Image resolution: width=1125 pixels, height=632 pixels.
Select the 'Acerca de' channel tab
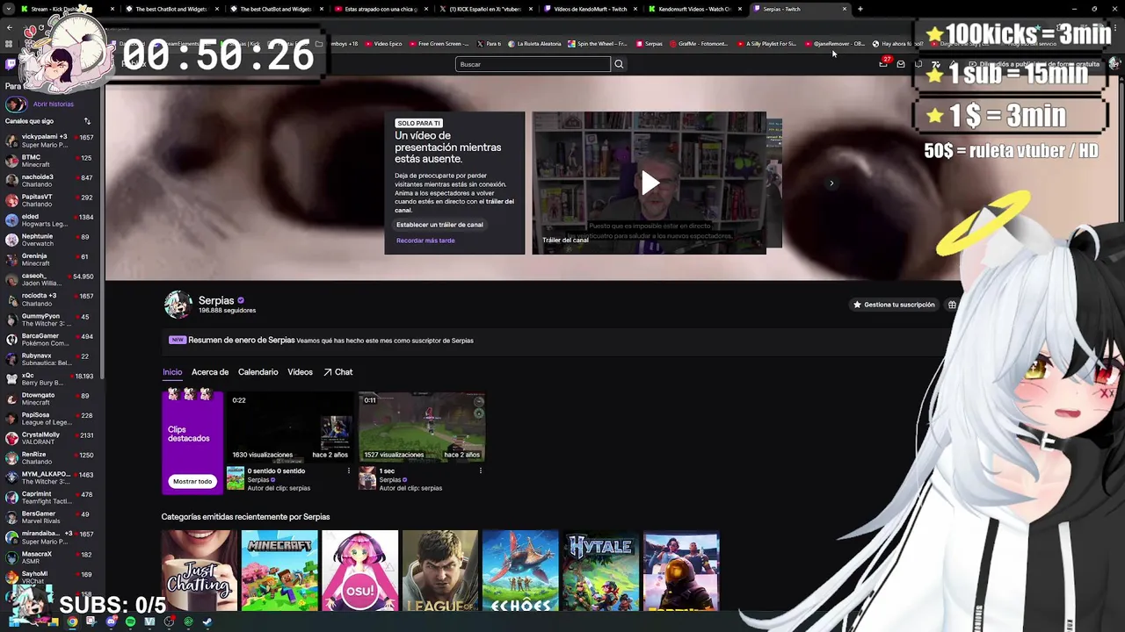click(x=210, y=372)
